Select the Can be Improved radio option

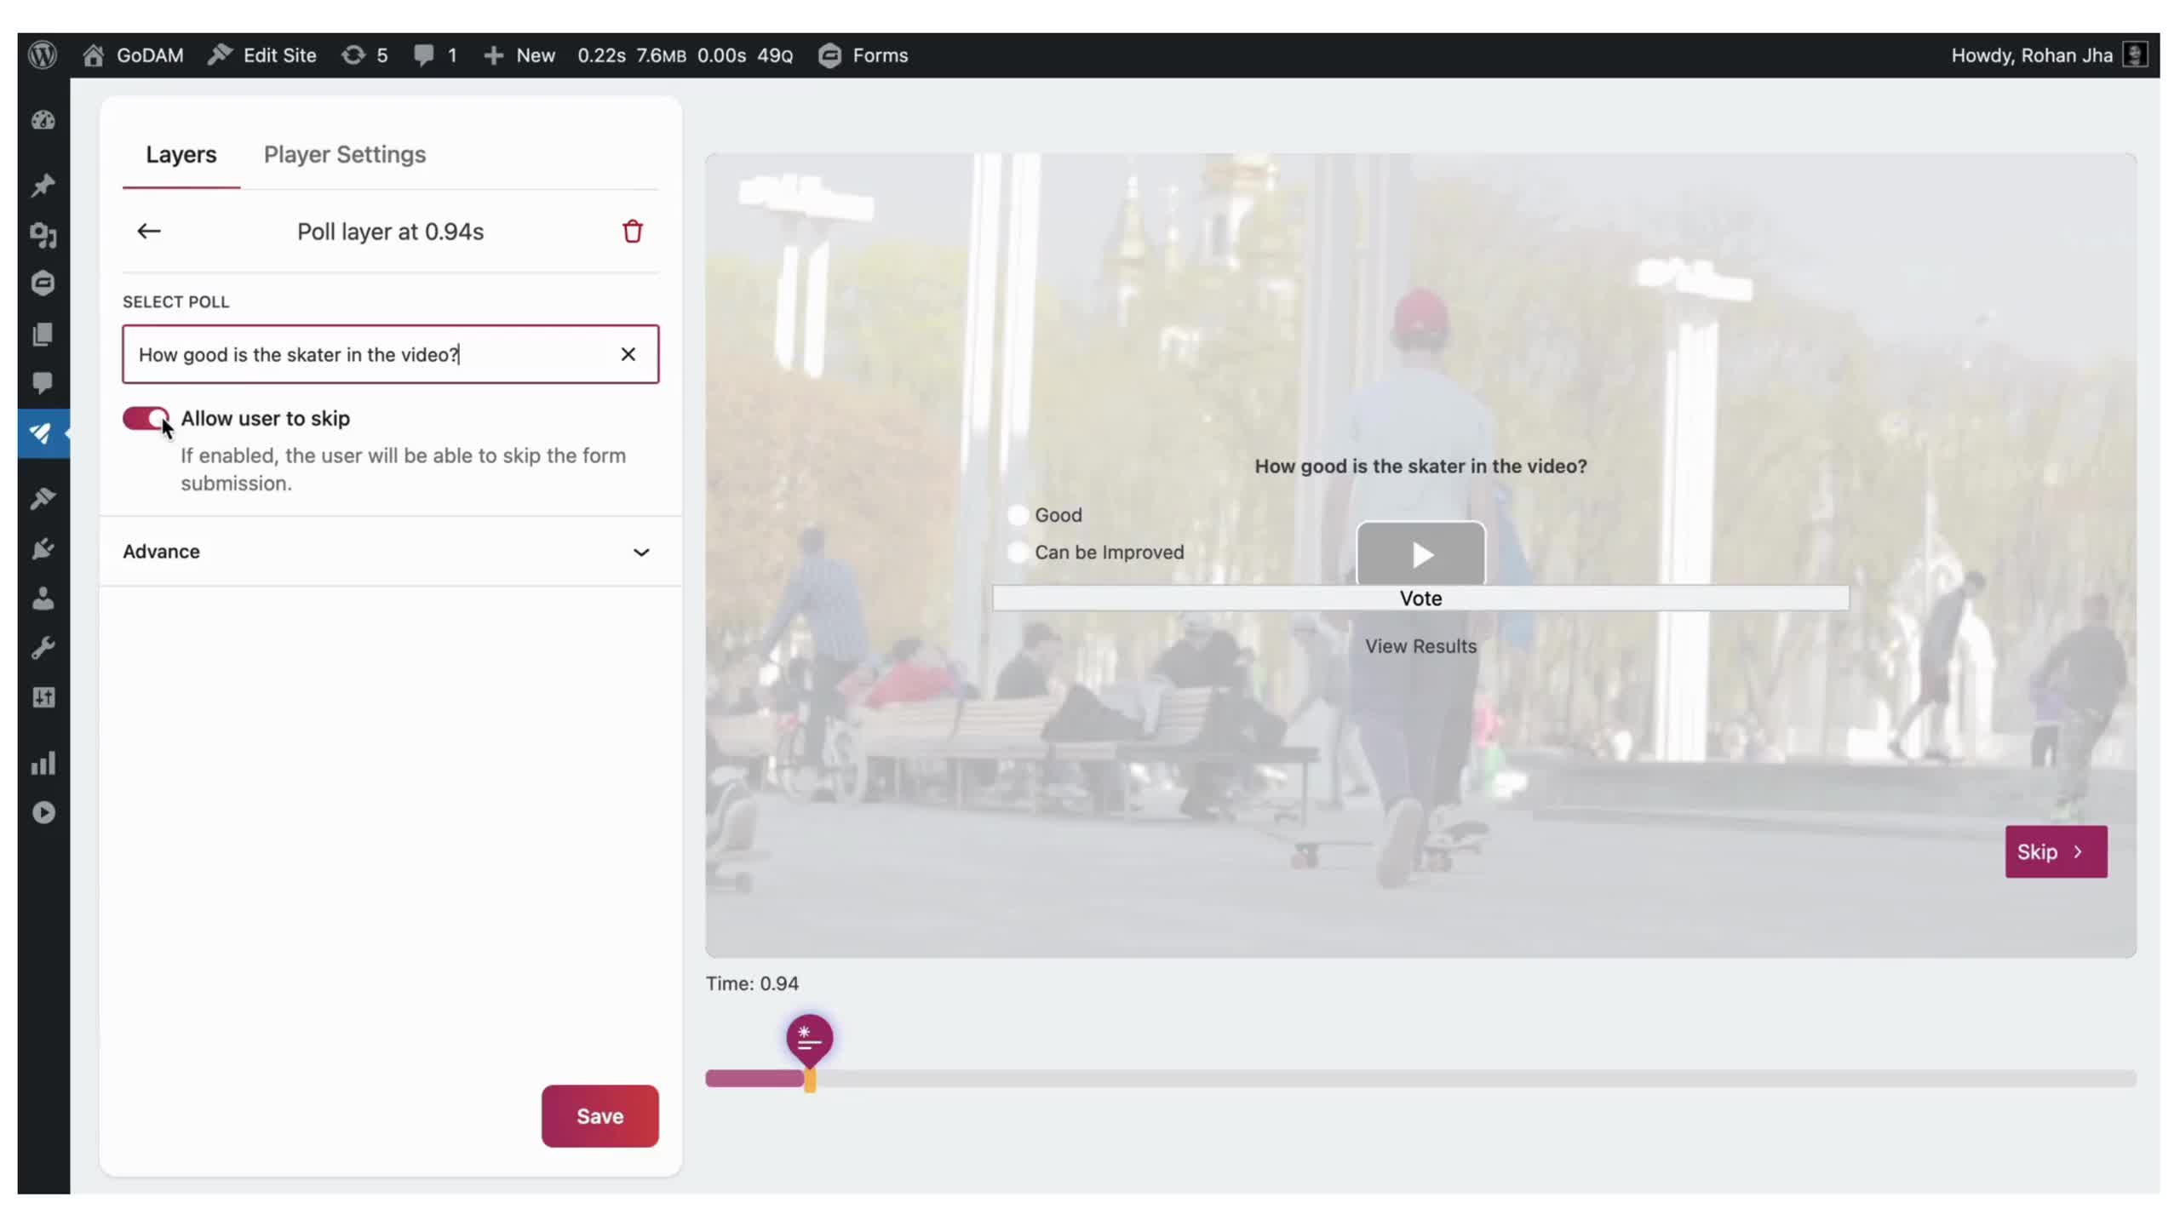click(1018, 553)
